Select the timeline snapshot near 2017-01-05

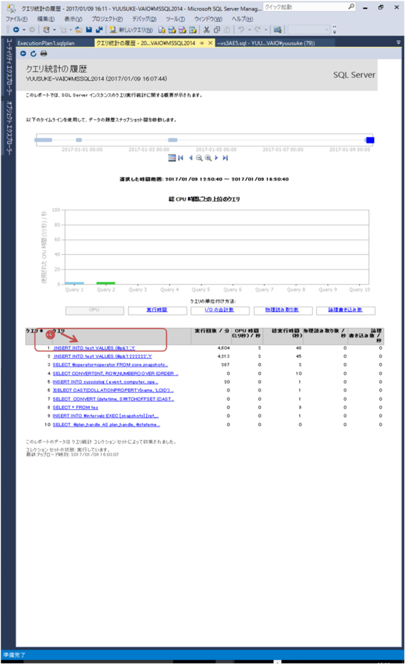[173, 140]
